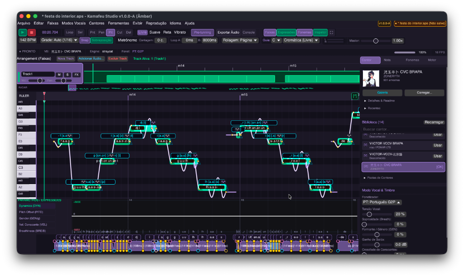Open the Ferramentas menu
This screenshot has height=276, width=464.
[118, 24]
